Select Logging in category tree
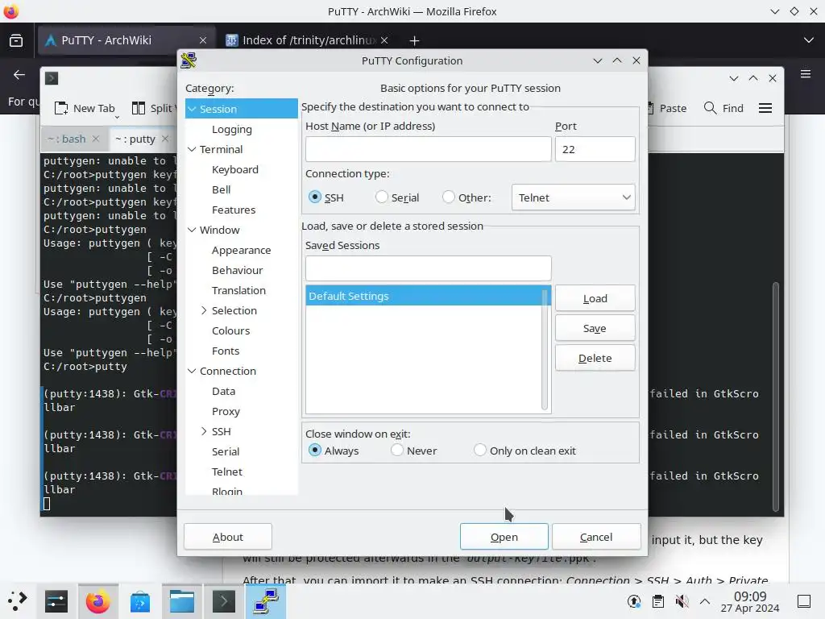 (x=232, y=130)
